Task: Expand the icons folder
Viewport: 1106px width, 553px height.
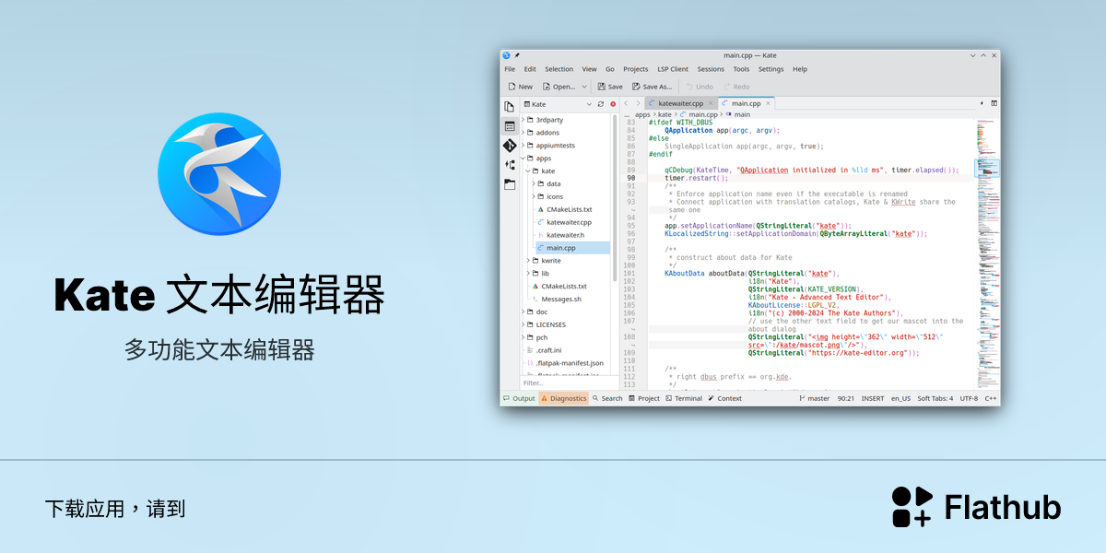Action: pyautogui.click(x=534, y=196)
